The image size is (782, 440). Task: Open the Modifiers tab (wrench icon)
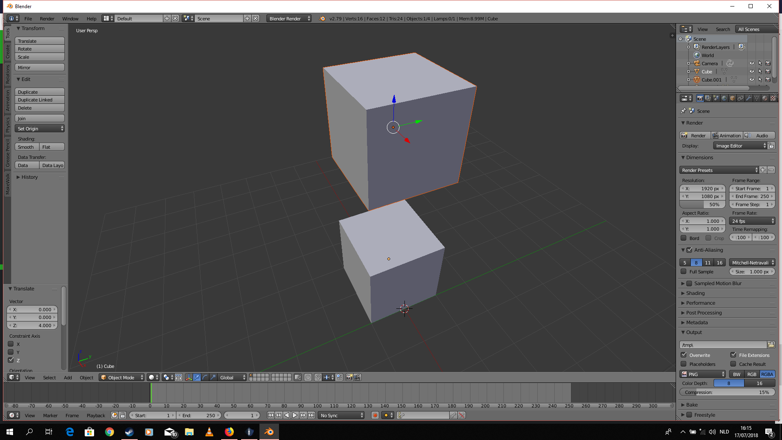[749, 98]
